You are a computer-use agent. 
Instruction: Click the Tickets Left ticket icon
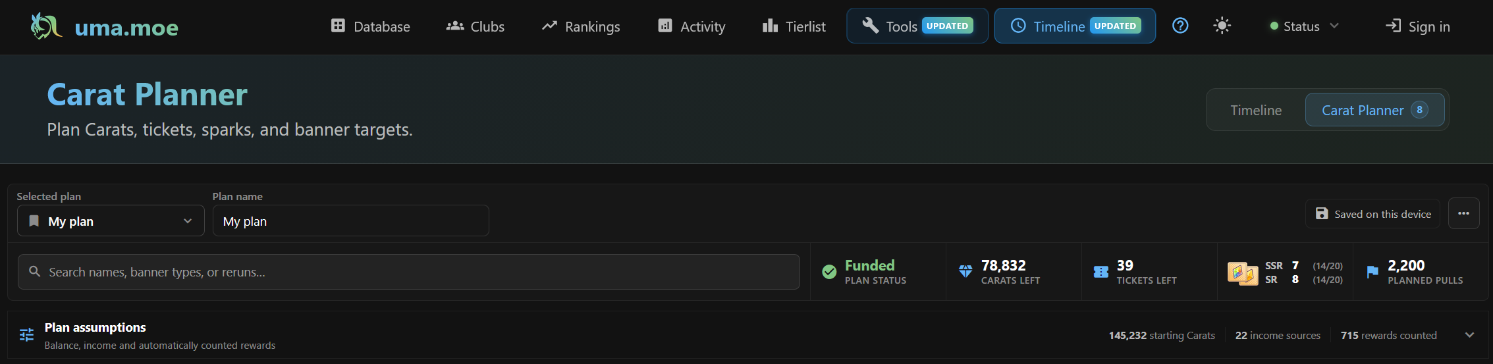click(1101, 272)
